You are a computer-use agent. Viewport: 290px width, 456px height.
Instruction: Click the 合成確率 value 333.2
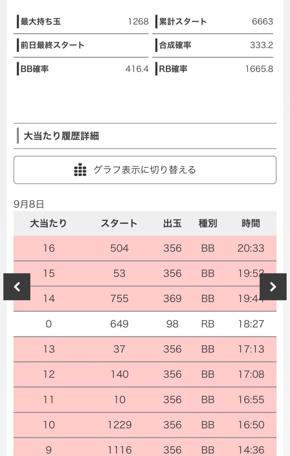[261, 45]
